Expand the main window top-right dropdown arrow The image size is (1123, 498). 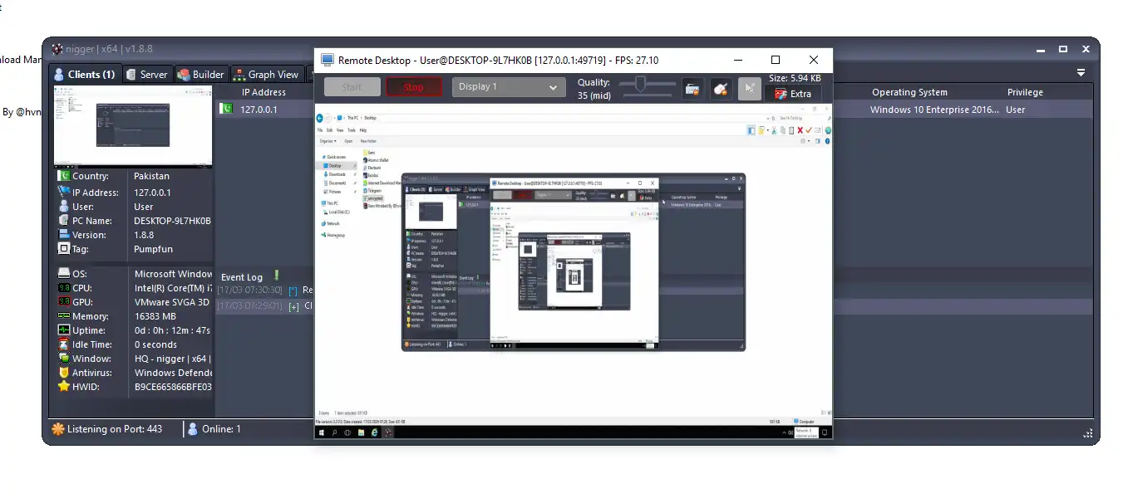tap(1081, 73)
